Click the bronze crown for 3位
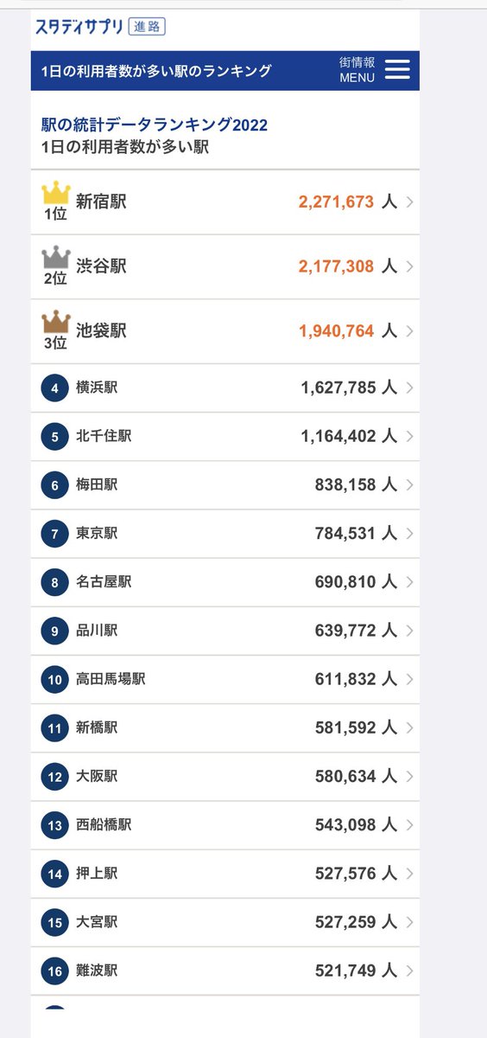The image size is (487, 1038). [x=56, y=323]
